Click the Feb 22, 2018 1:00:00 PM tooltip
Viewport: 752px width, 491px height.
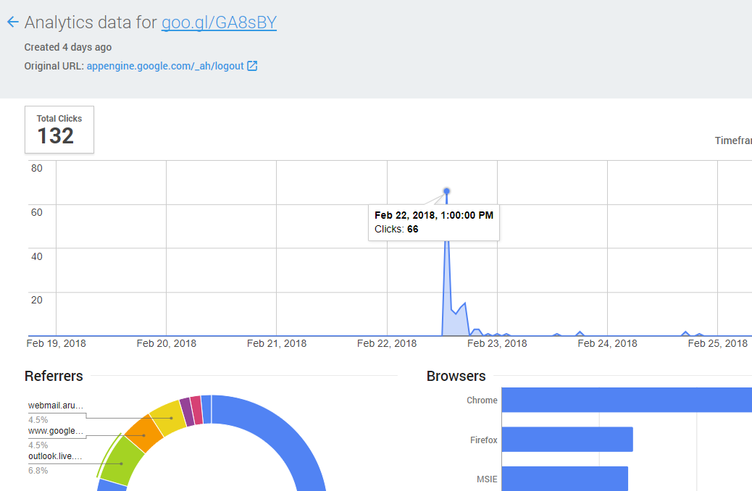coord(433,222)
